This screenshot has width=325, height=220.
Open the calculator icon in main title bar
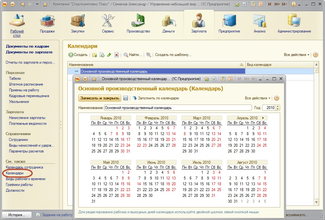point(253,5)
